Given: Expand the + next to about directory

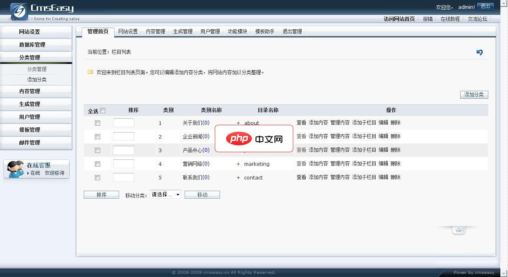Looking at the screenshot, I should pyautogui.click(x=238, y=123).
